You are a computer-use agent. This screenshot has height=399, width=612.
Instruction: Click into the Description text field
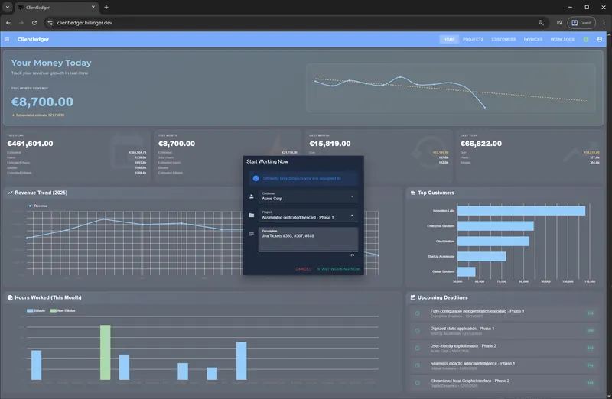pyautogui.click(x=308, y=239)
